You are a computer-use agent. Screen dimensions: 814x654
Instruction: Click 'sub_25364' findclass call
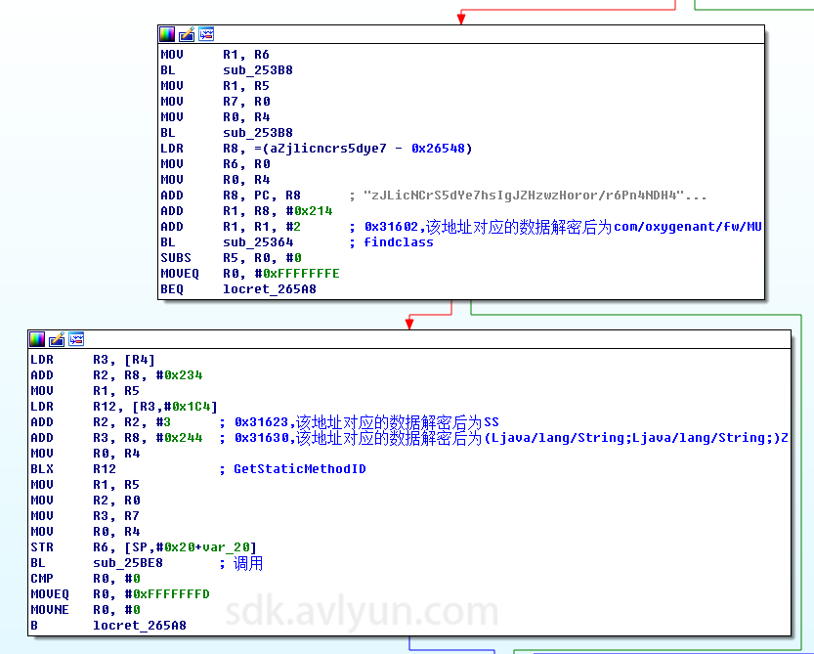click(x=258, y=242)
